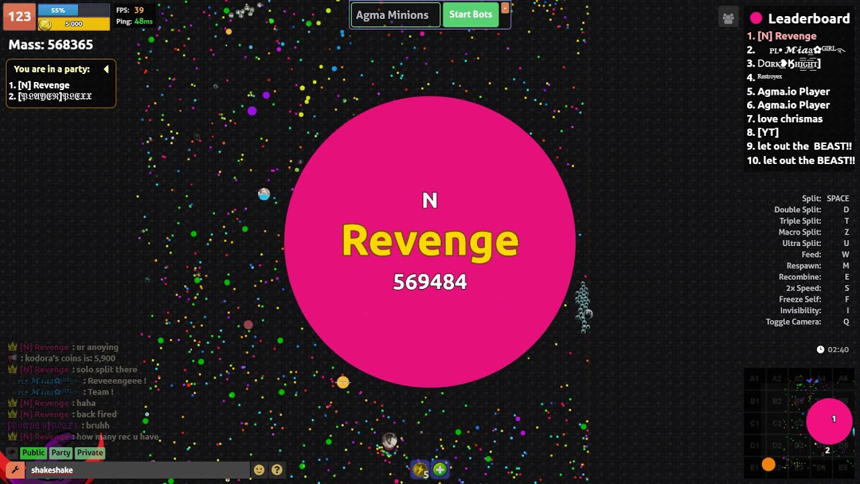Focus the chat input containing shakeshake

pos(138,470)
